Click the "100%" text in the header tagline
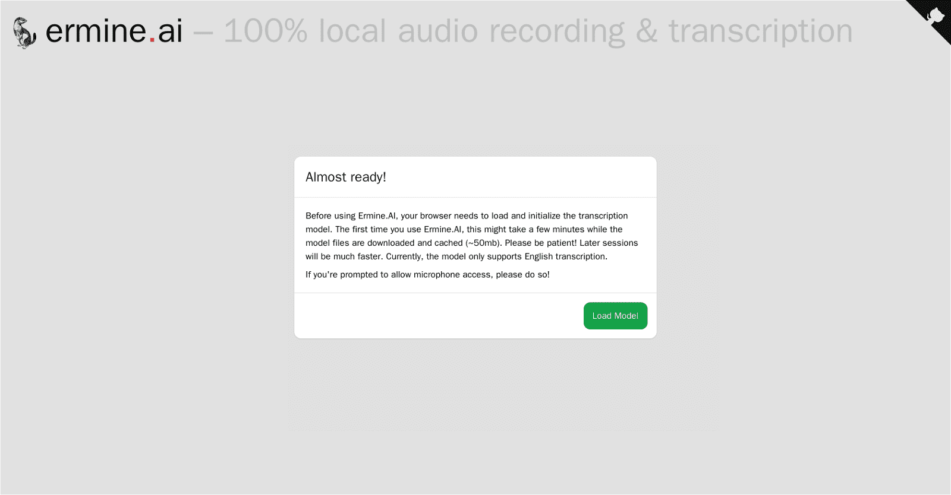The width and height of the screenshot is (951, 495). (265, 31)
